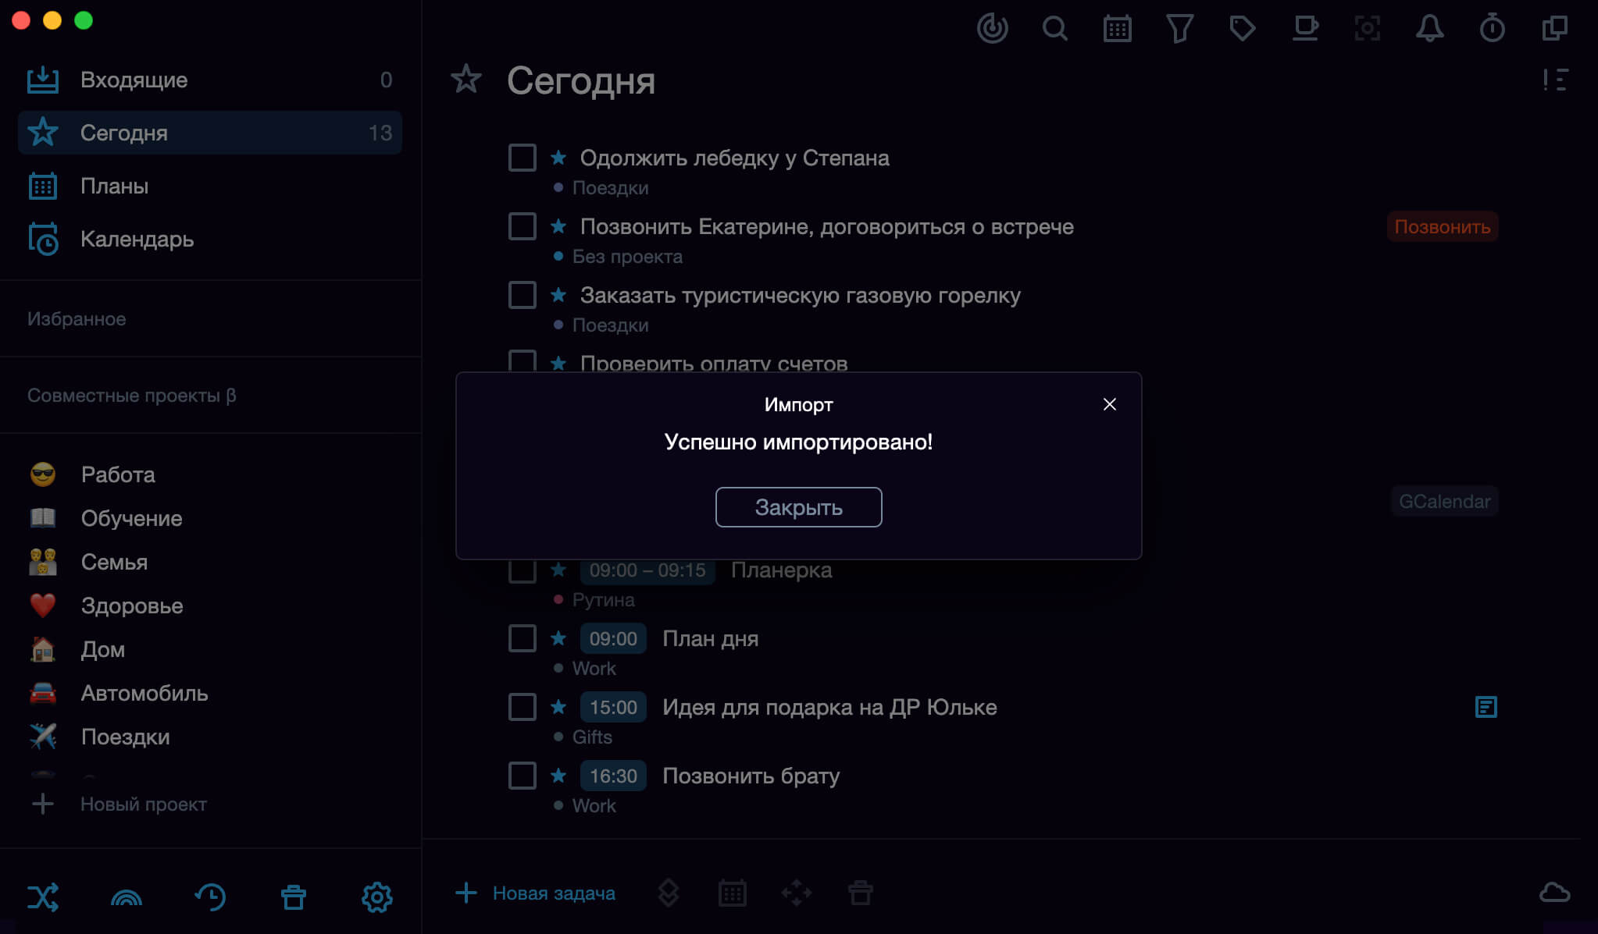Select "Входящие" in the sidebar
1598x934 pixels.
pyautogui.click(x=209, y=80)
